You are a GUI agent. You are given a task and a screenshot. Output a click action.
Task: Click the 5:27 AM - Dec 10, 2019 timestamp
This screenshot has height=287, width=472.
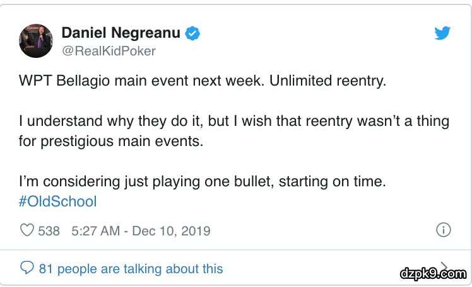(x=141, y=231)
